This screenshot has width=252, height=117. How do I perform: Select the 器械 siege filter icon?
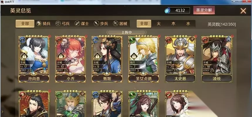tap(116, 24)
